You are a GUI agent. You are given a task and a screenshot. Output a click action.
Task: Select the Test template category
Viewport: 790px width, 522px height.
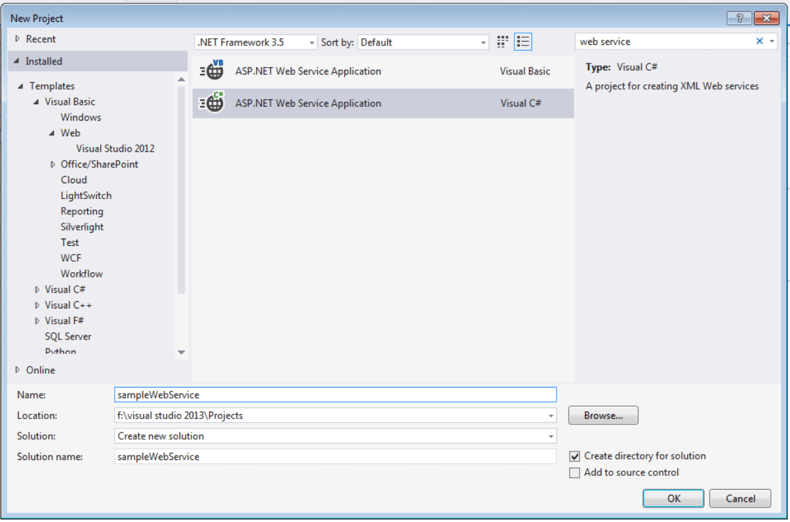coord(69,243)
